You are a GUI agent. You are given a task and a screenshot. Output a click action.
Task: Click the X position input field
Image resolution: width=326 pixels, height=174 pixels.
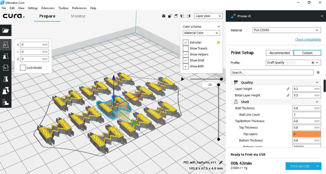click(x=34, y=45)
